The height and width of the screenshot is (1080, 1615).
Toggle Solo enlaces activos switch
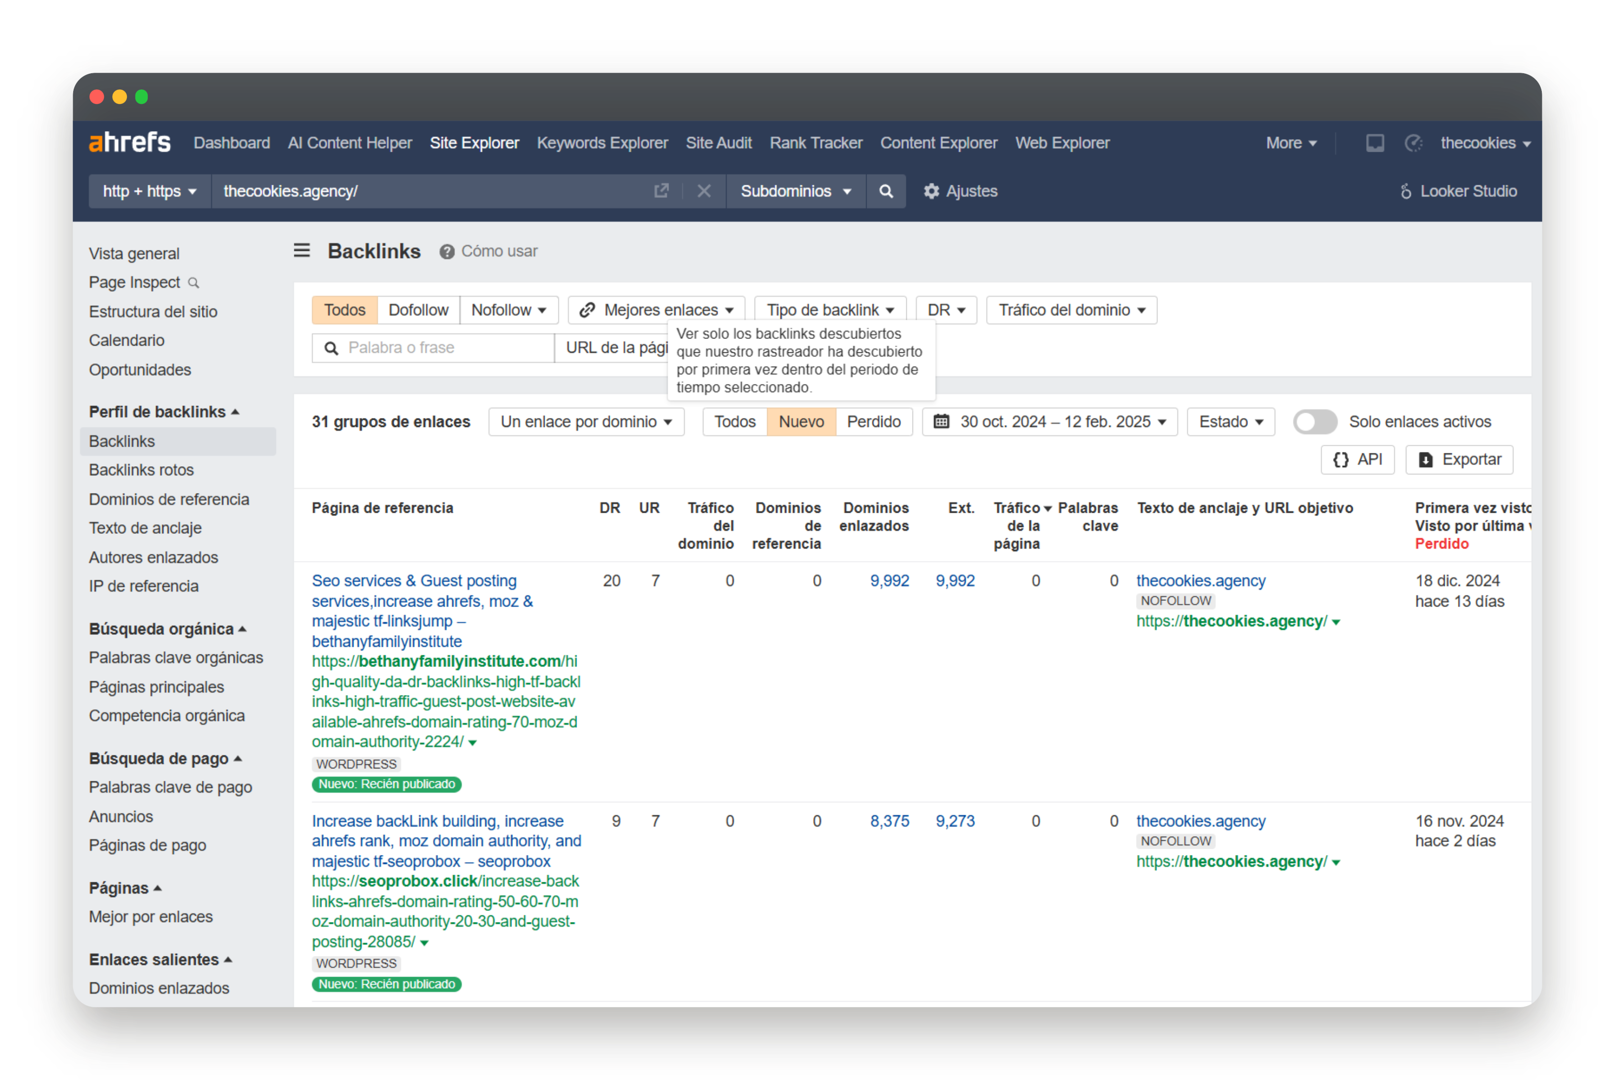1314,422
